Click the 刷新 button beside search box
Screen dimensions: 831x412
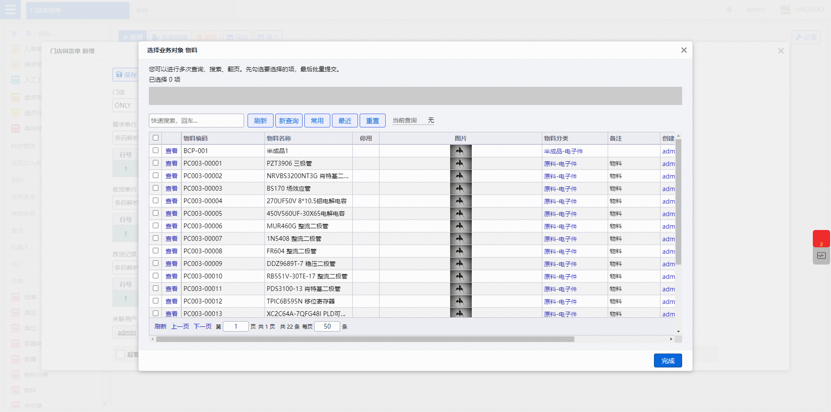pos(261,121)
